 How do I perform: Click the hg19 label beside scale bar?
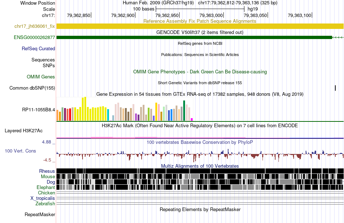[253, 9]
